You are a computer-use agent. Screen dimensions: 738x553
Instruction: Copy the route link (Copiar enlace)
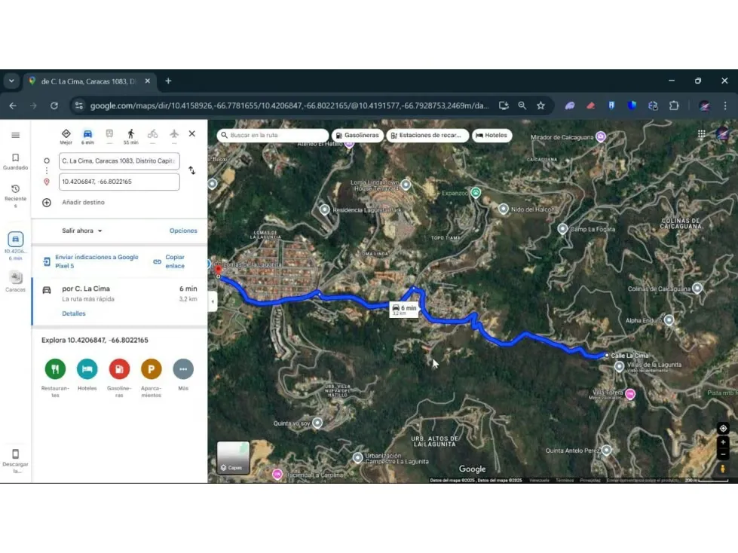pos(170,261)
